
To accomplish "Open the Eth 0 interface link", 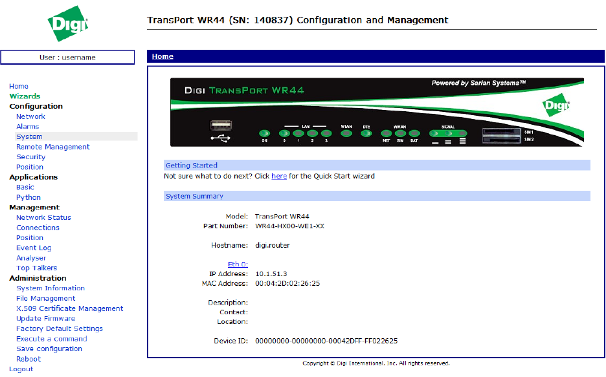I will point(238,264).
